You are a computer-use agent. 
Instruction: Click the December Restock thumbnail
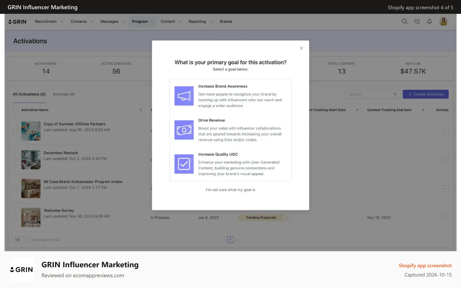[31, 160]
